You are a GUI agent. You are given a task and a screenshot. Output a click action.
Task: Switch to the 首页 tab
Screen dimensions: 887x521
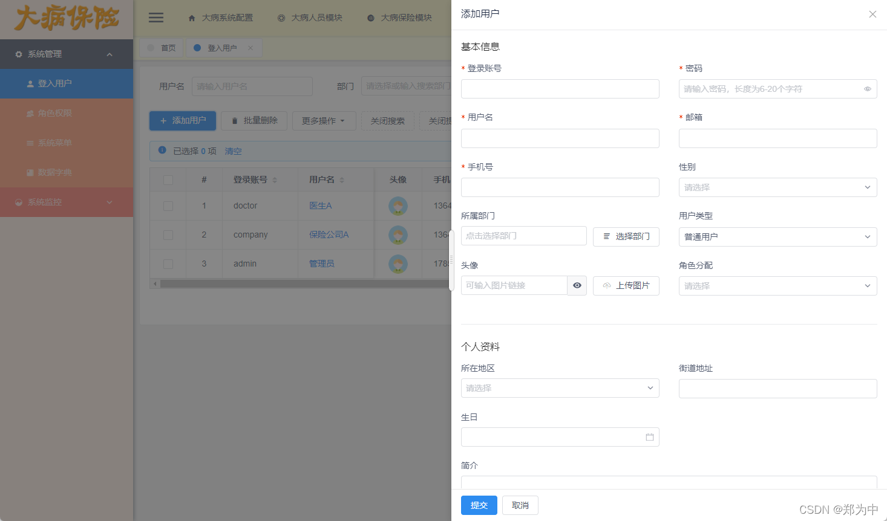[x=168, y=47]
